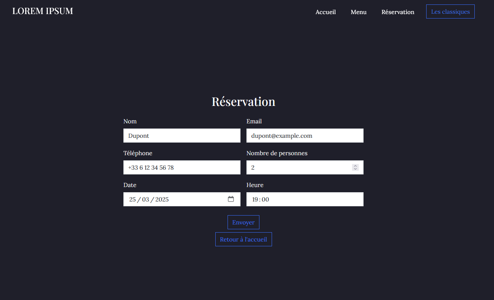Viewport: 494px width, 300px height.
Task: Go to Accueil in navigation bar
Action: pos(325,12)
